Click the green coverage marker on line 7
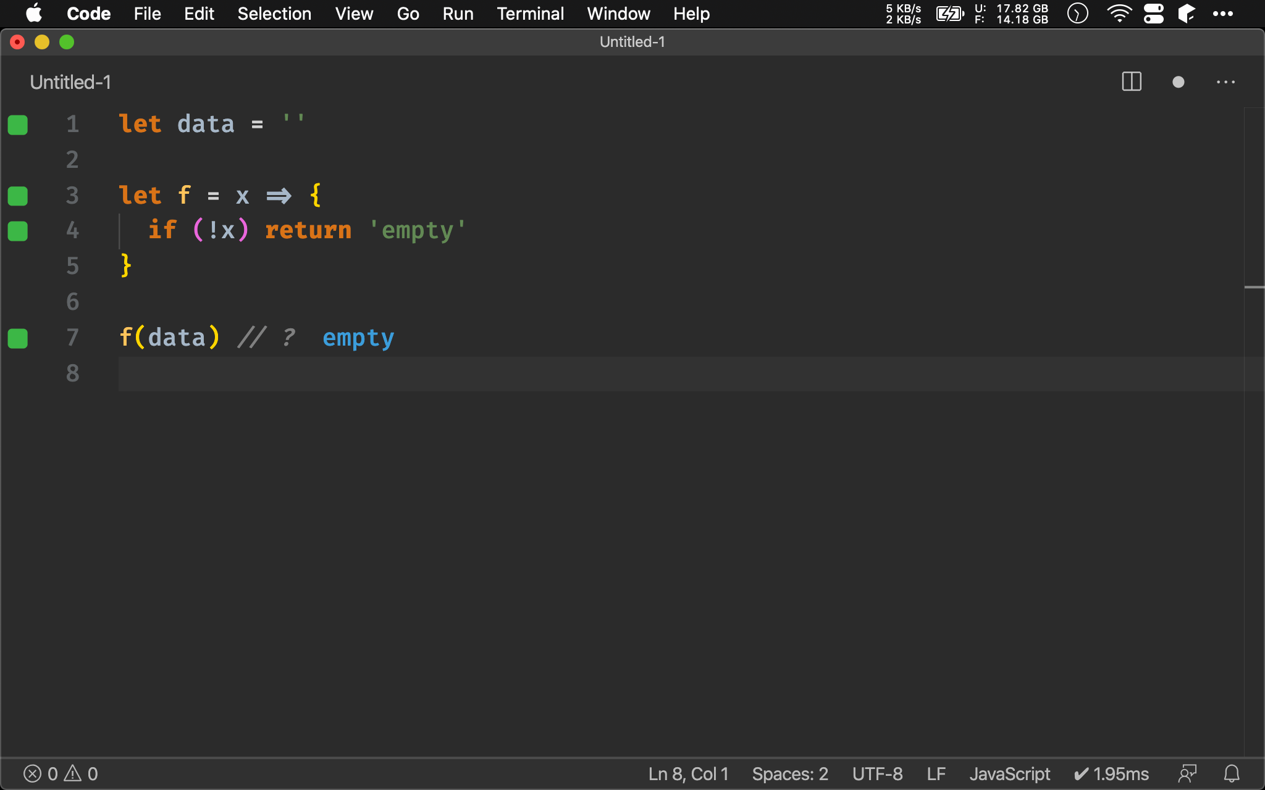The width and height of the screenshot is (1265, 790). tap(18, 338)
